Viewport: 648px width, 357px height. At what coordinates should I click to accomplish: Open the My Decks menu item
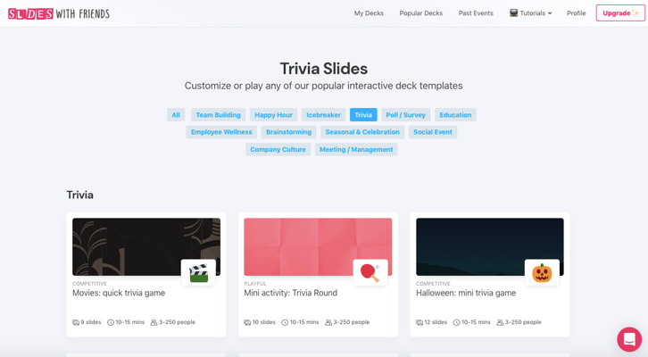369,13
